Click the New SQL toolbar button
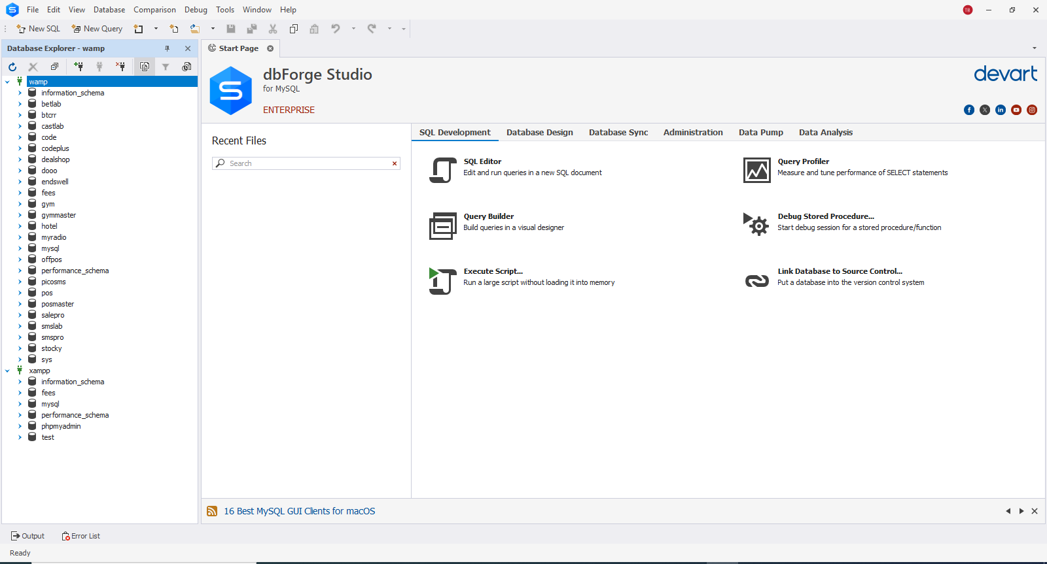The image size is (1047, 564). [x=38, y=29]
